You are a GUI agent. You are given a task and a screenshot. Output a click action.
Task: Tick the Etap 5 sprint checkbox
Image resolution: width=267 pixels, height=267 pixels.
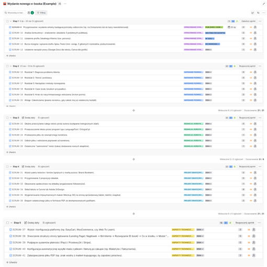point(7,223)
